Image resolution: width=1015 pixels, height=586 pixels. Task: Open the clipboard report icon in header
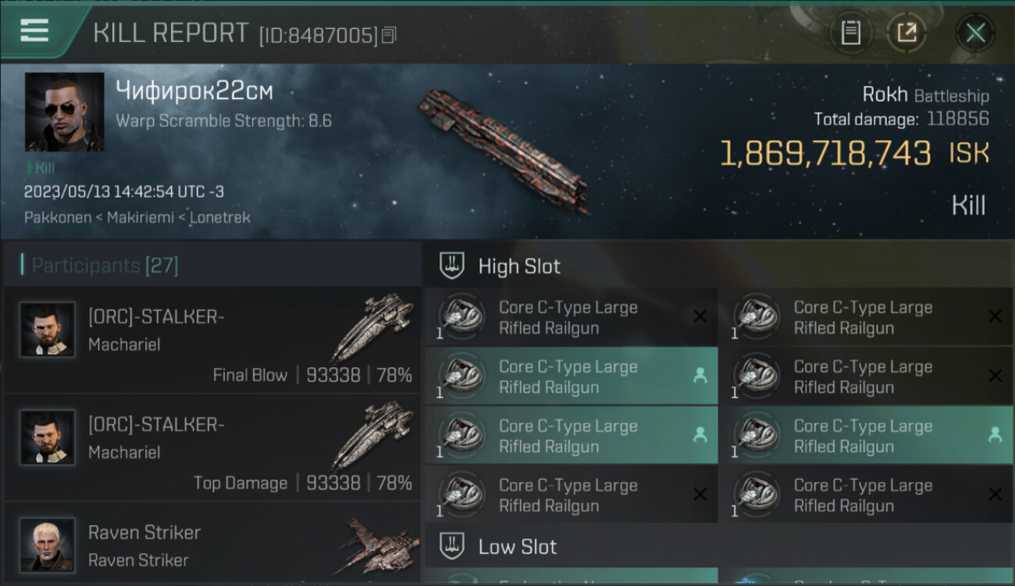coord(850,33)
